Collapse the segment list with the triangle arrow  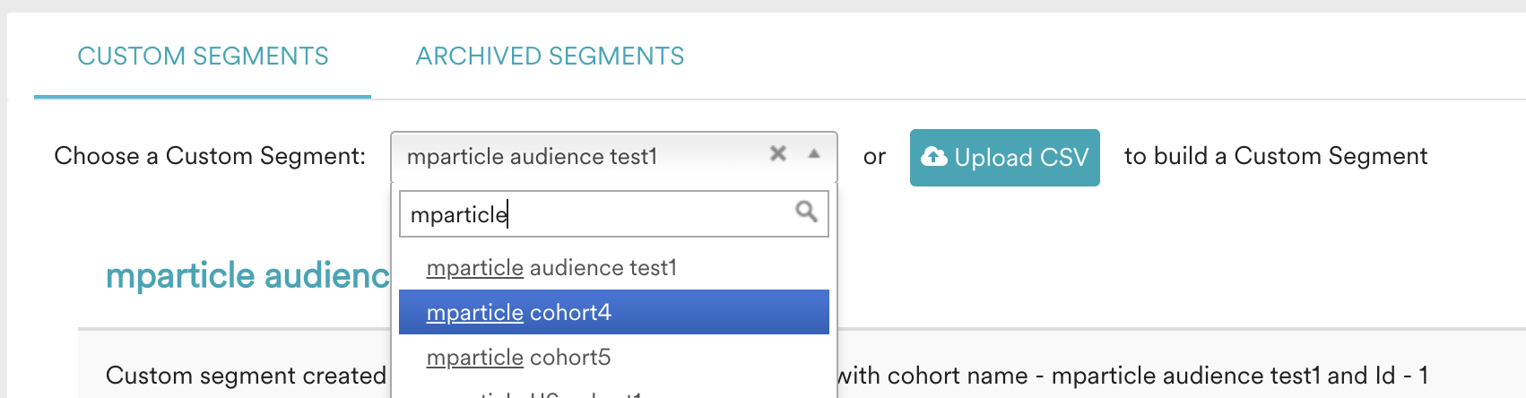pyautogui.click(x=814, y=154)
